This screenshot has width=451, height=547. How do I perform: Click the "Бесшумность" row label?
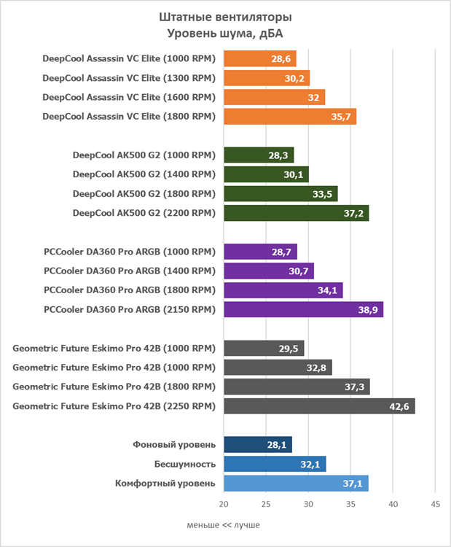[184, 464]
